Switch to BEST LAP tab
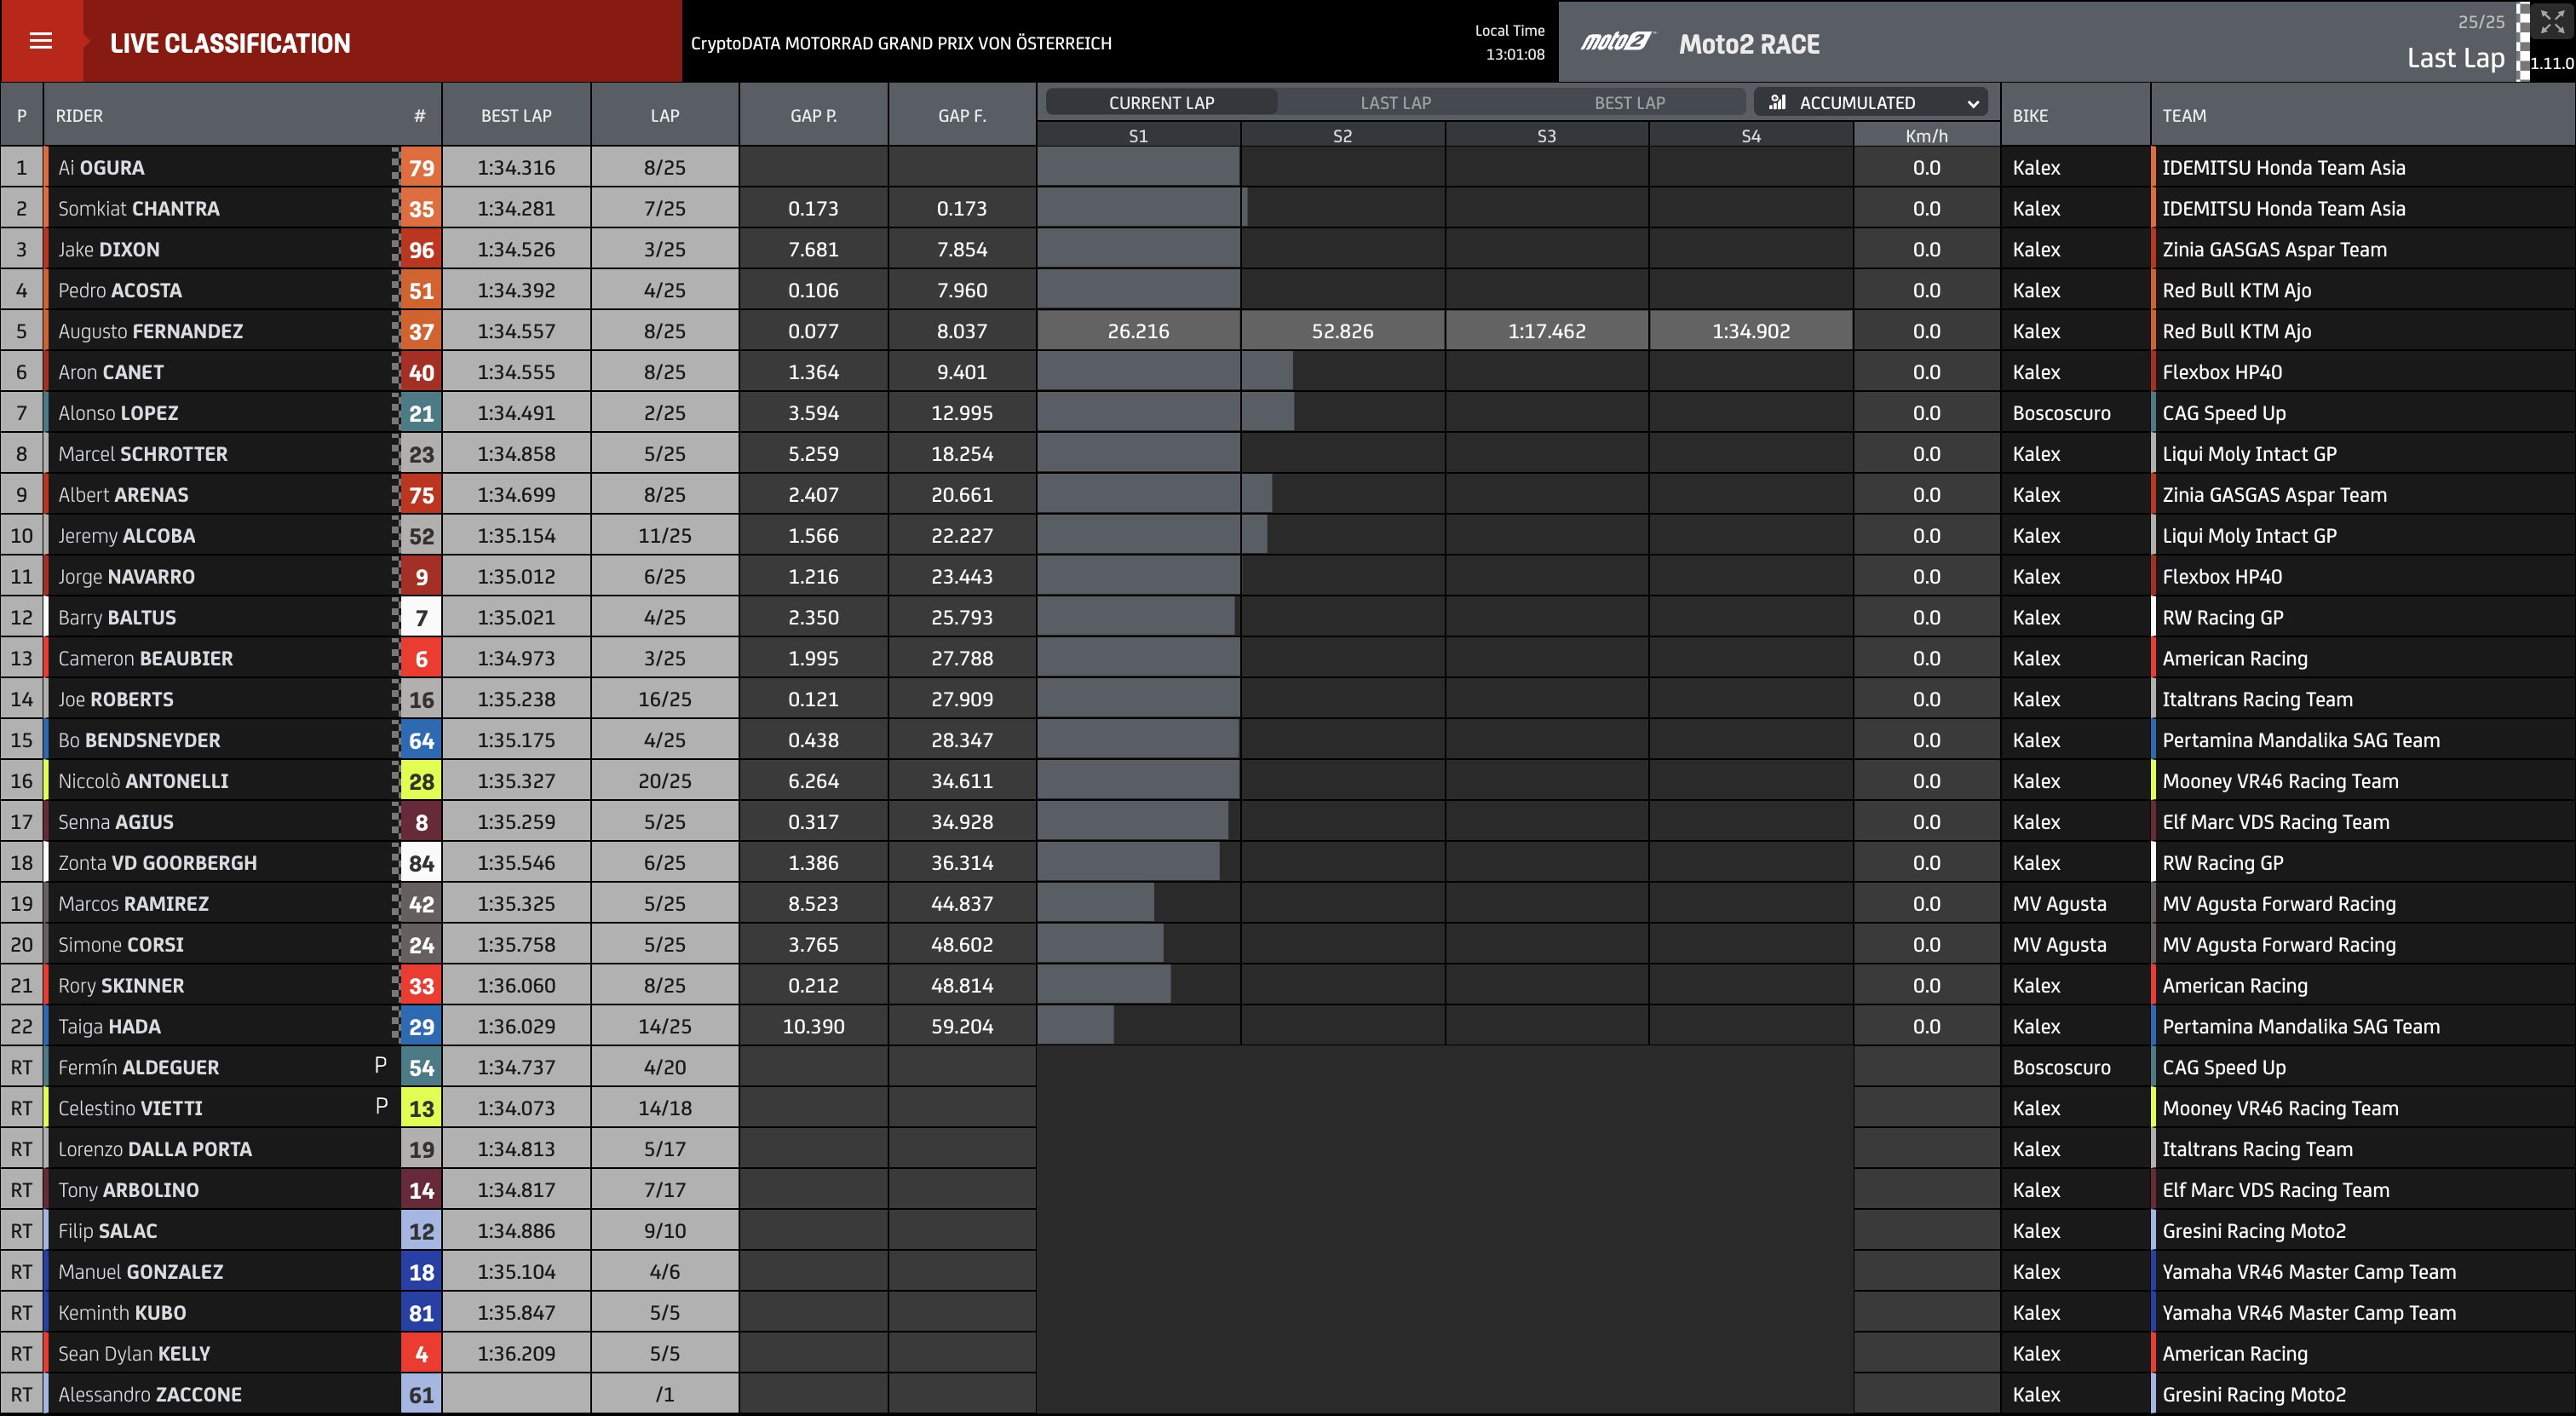Image resolution: width=2576 pixels, height=1416 pixels. coord(1629,102)
